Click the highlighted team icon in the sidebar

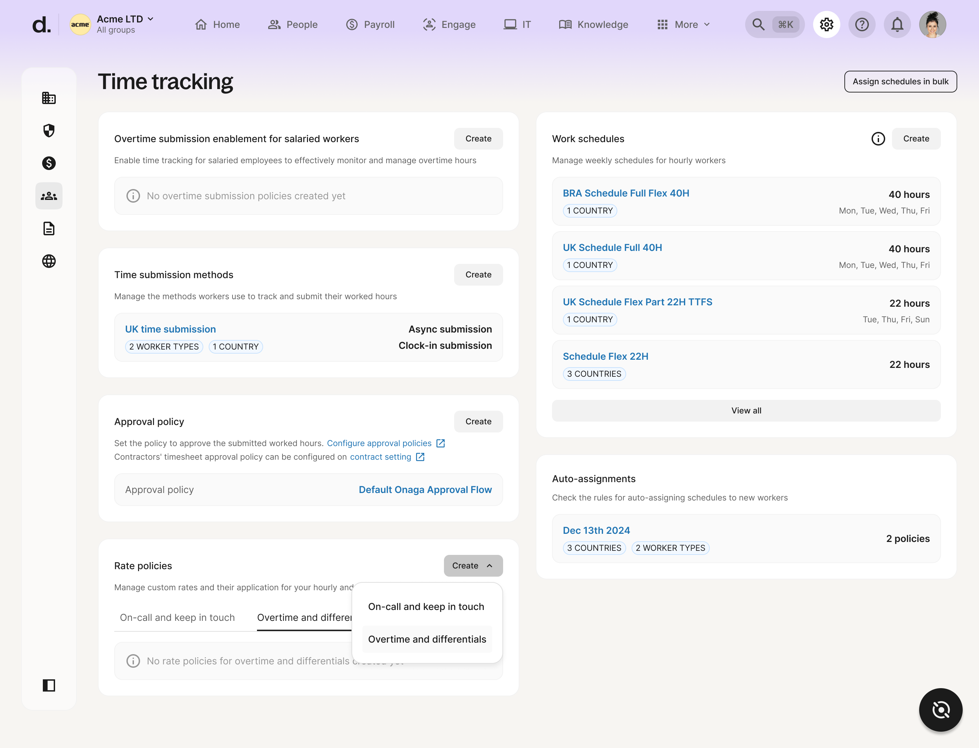click(x=49, y=196)
